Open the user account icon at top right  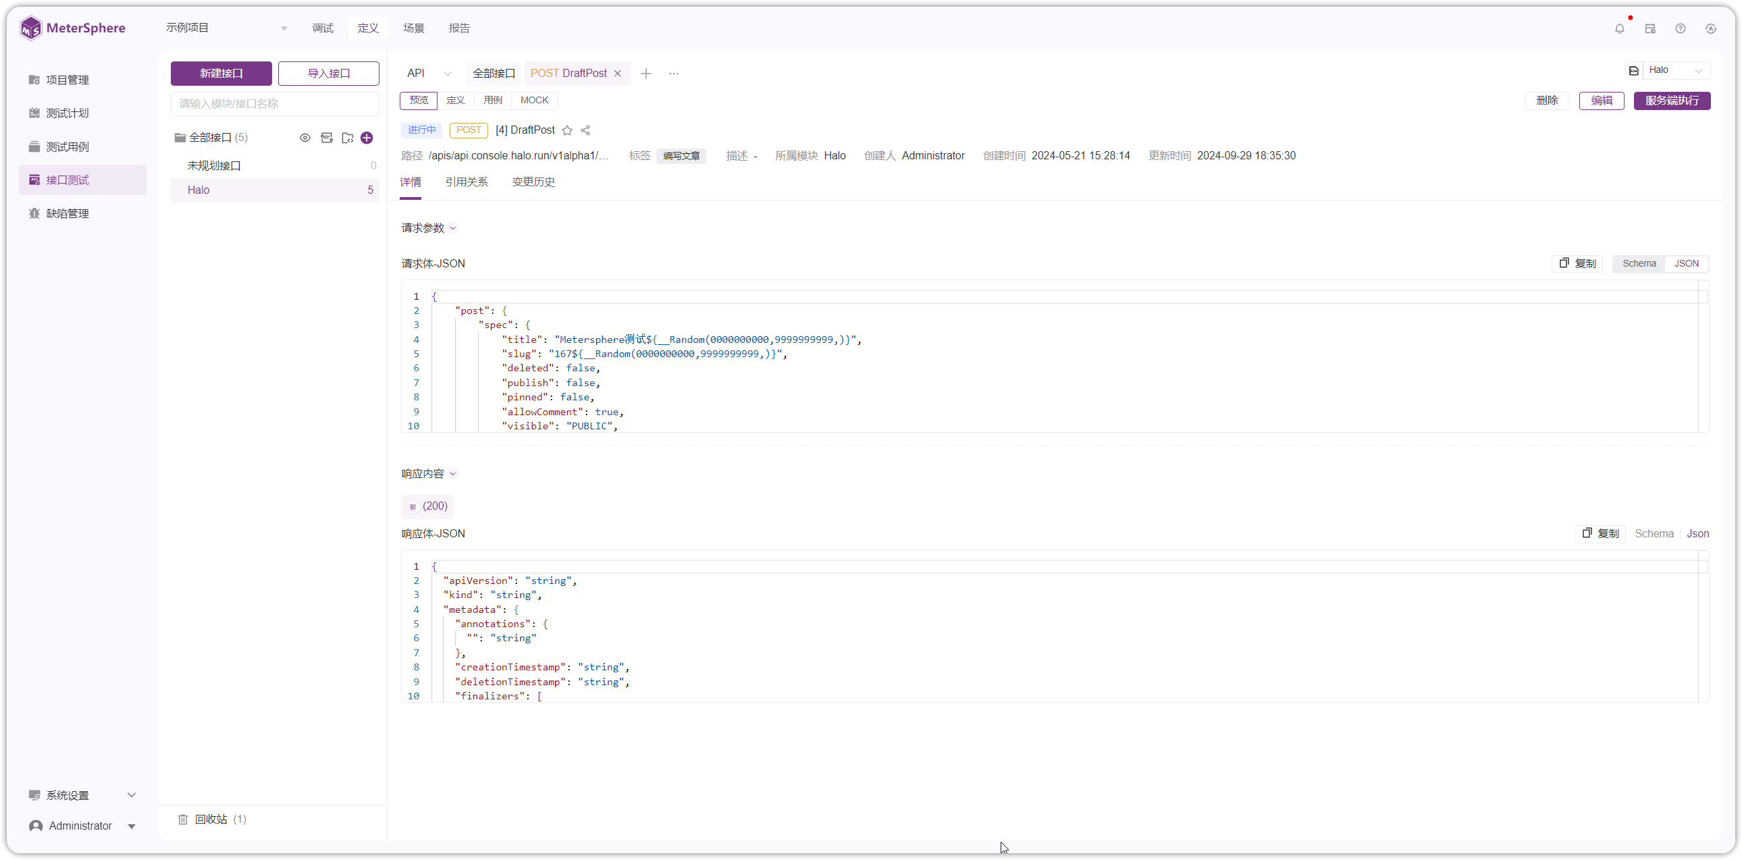[x=1711, y=28]
